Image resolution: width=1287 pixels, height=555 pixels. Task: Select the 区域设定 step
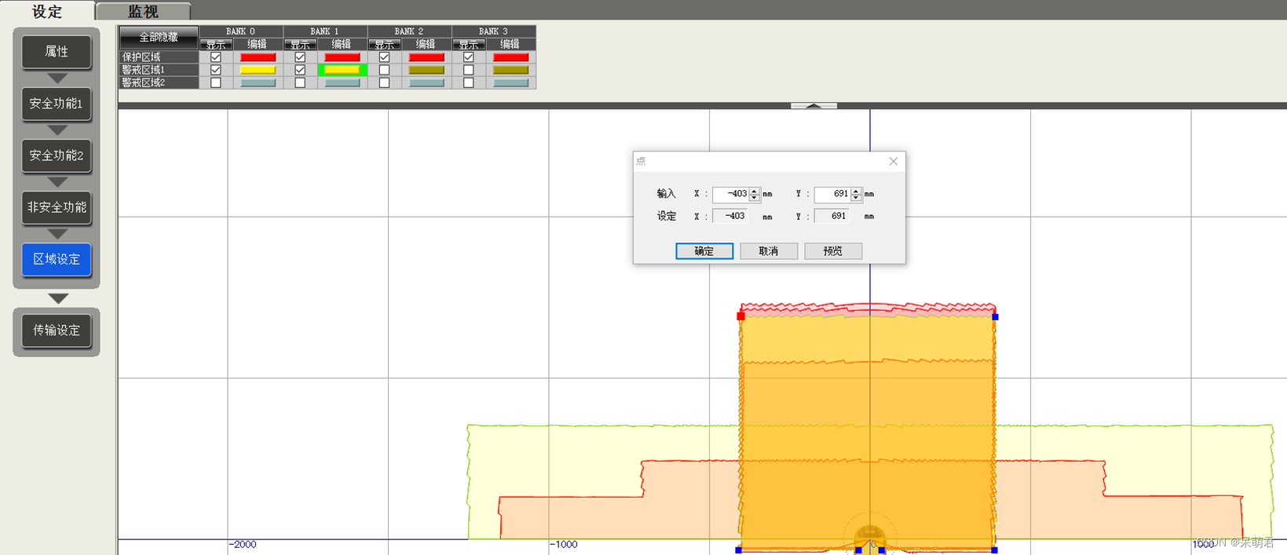tap(57, 259)
